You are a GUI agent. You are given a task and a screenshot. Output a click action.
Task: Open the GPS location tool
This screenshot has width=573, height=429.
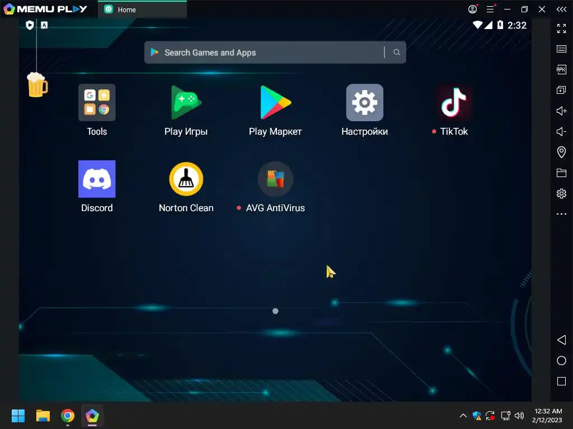pyautogui.click(x=561, y=152)
